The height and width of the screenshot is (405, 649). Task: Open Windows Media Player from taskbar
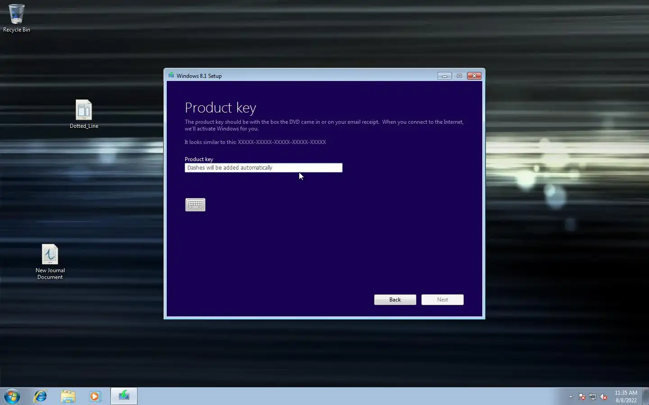click(x=95, y=396)
